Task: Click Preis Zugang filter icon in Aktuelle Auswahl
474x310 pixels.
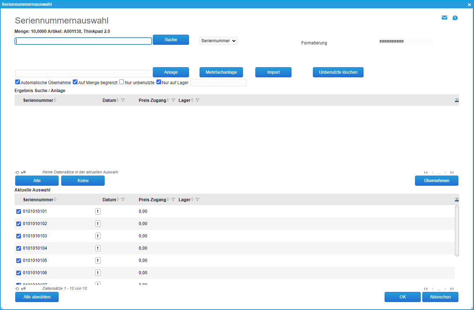Action: tap(173, 199)
